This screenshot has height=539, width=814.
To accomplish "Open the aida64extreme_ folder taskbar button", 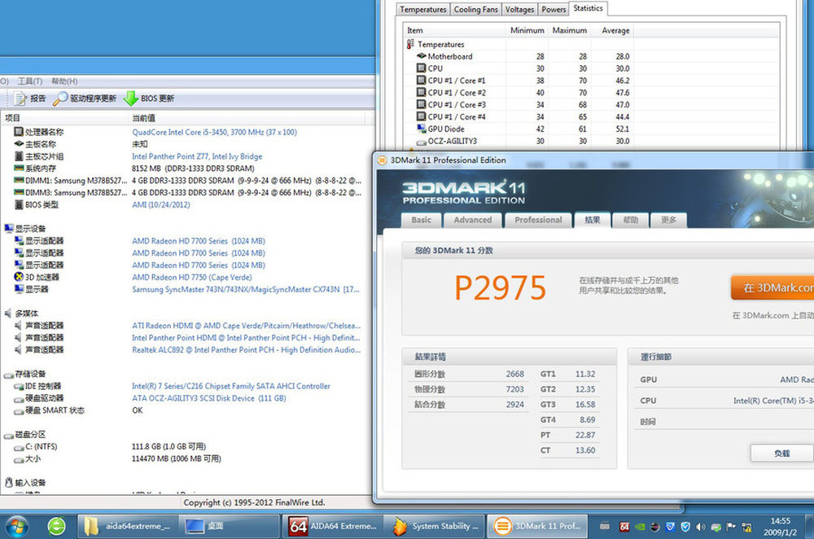I will [129, 526].
